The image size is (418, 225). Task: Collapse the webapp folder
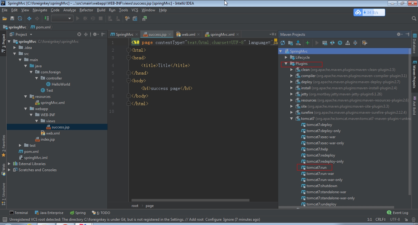[x=26, y=109]
